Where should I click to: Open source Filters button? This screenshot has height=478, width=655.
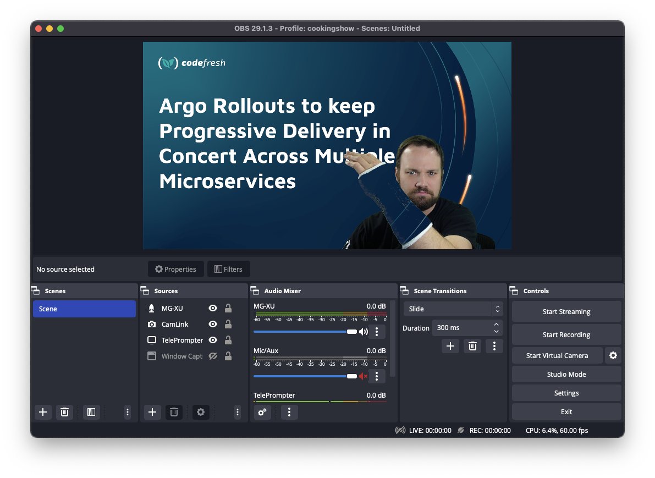[228, 269]
